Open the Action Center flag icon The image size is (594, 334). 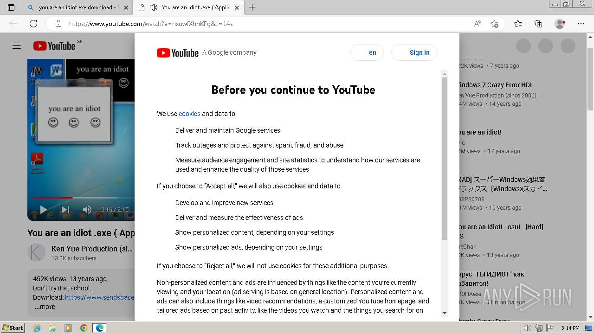(x=549, y=328)
